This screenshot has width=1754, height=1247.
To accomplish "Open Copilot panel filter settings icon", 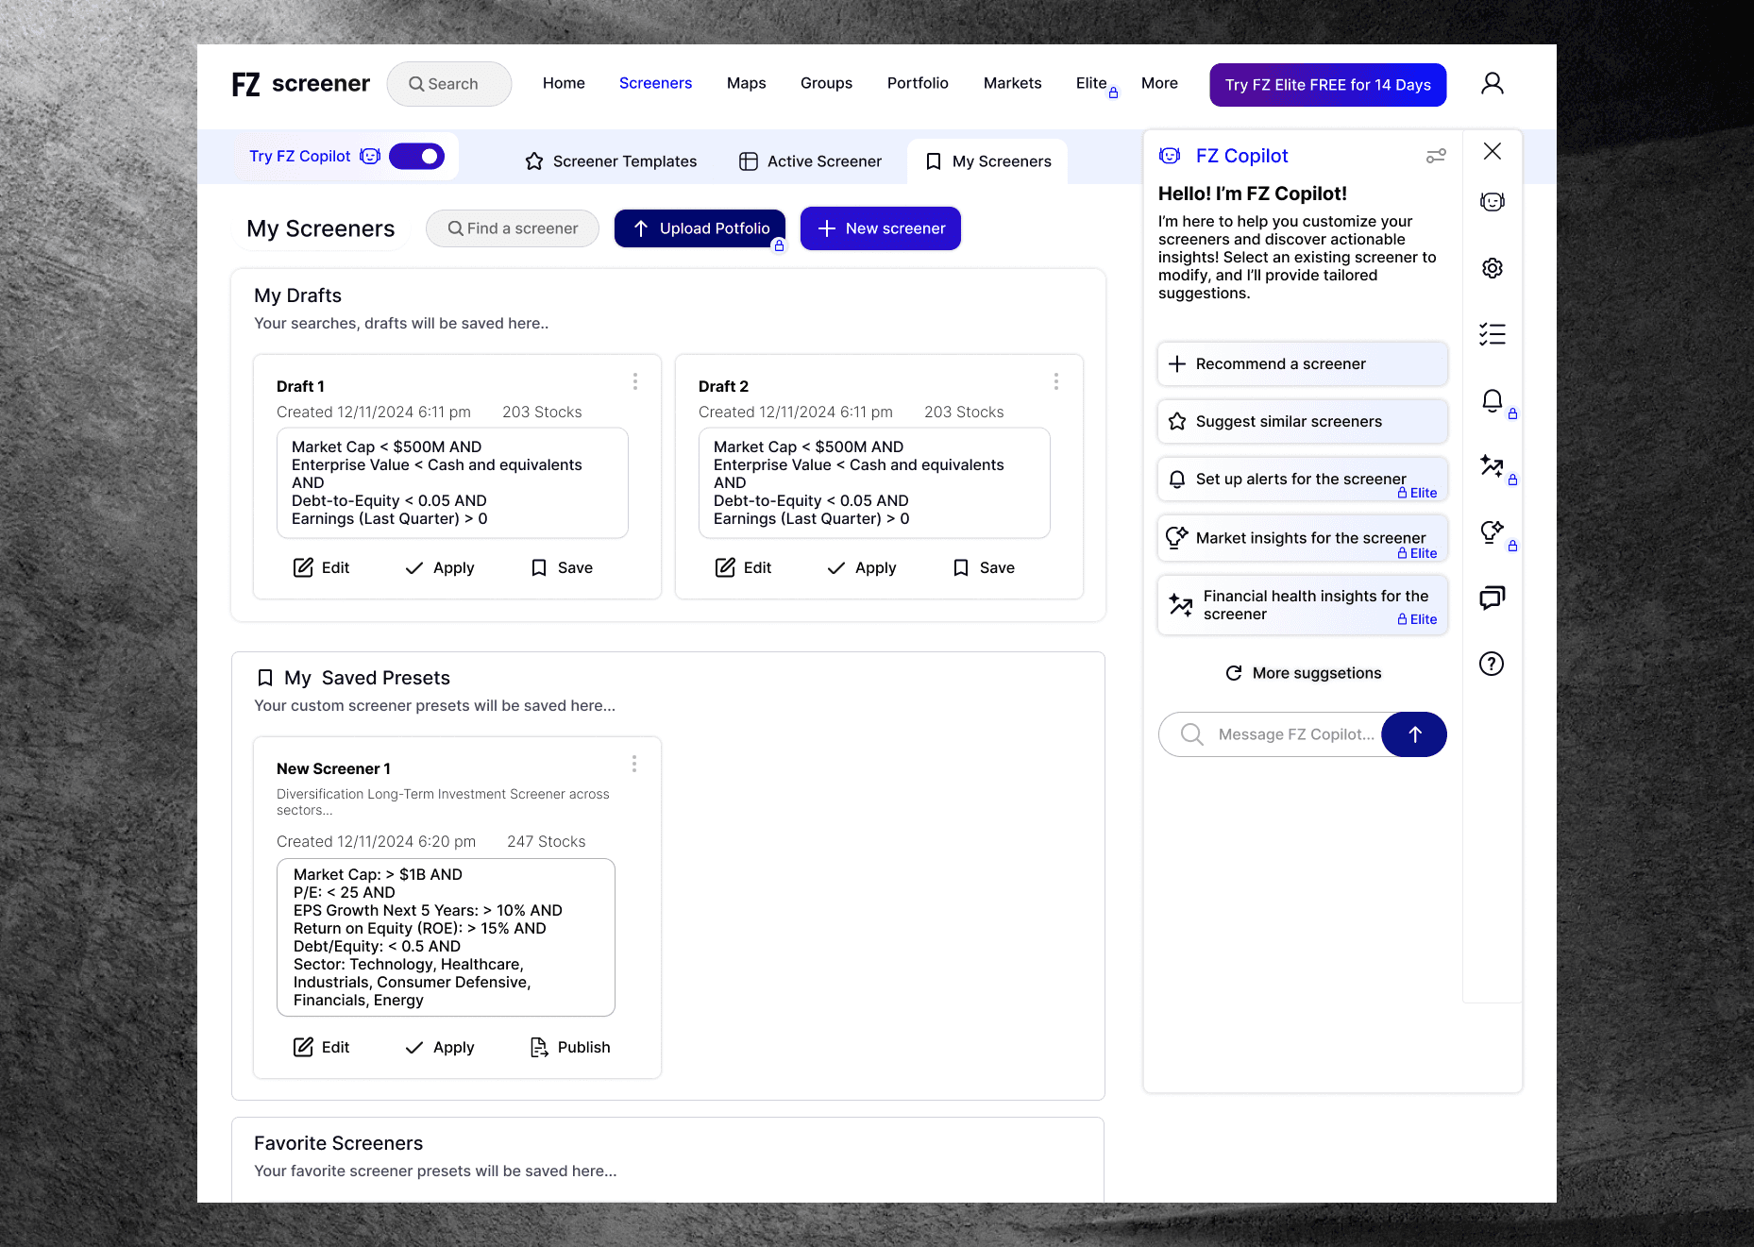I will click(x=1436, y=156).
